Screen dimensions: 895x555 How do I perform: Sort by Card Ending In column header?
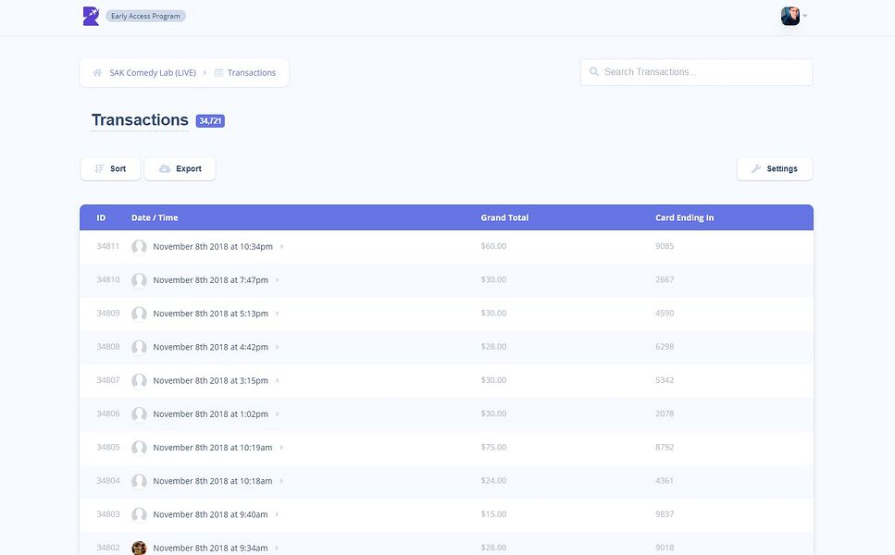pyautogui.click(x=684, y=218)
